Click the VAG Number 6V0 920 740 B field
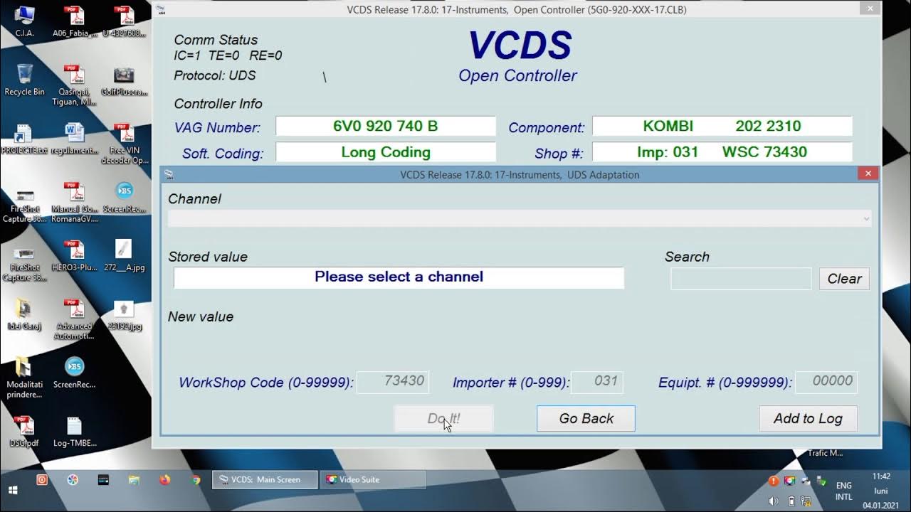Viewport: 911px width, 512px height. (x=386, y=127)
